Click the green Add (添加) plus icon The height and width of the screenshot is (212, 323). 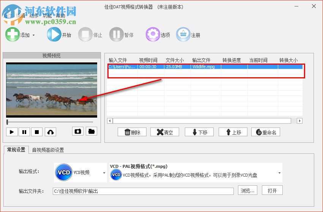pyautogui.click(x=13, y=35)
